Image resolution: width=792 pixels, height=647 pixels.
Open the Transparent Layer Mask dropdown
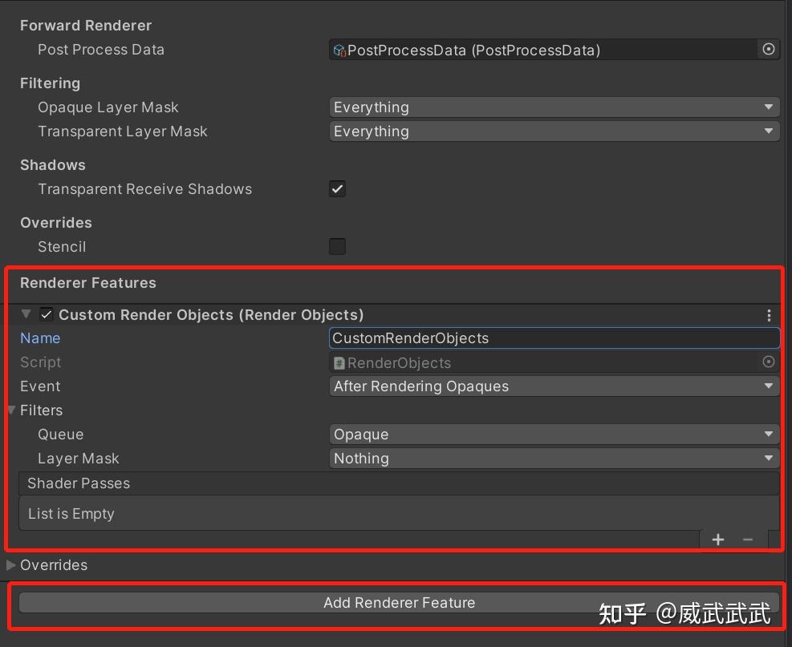(x=554, y=131)
